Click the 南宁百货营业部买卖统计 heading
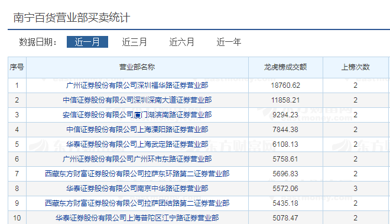390x224 pixels. pos(71,18)
